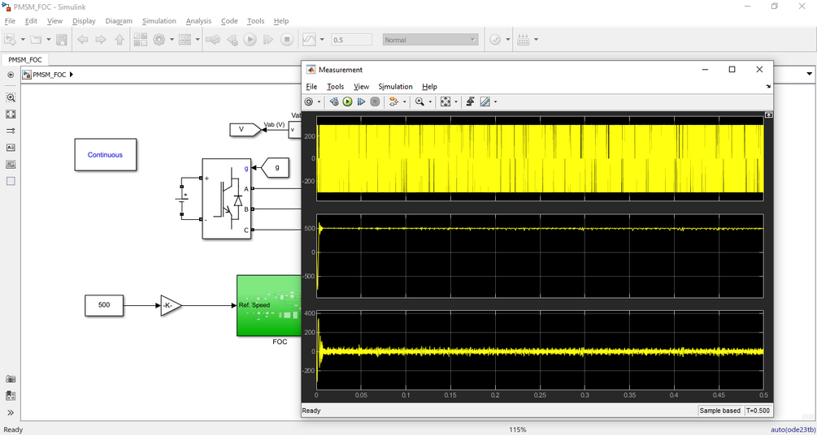The width and height of the screenshot is (817, 435).
Task: Run the simulation from Simulink toolbar
Action: click(250, 40)
